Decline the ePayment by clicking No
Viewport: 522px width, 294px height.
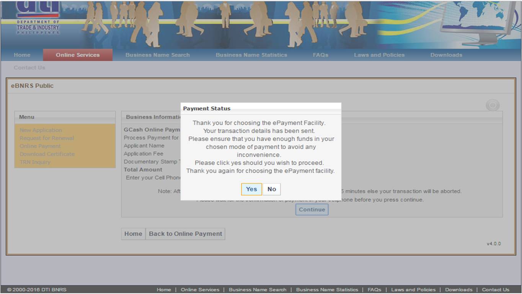[x=272, y=189]
